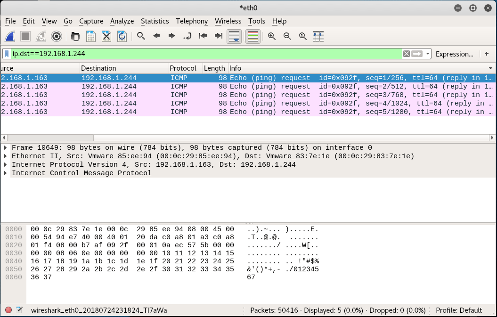Find a packet using the magnifier icon
The height and width of the screenshot is (317, 497).
[141, 36]
